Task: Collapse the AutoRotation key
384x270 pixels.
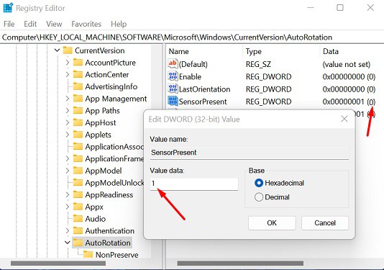Action: (68, 243)
